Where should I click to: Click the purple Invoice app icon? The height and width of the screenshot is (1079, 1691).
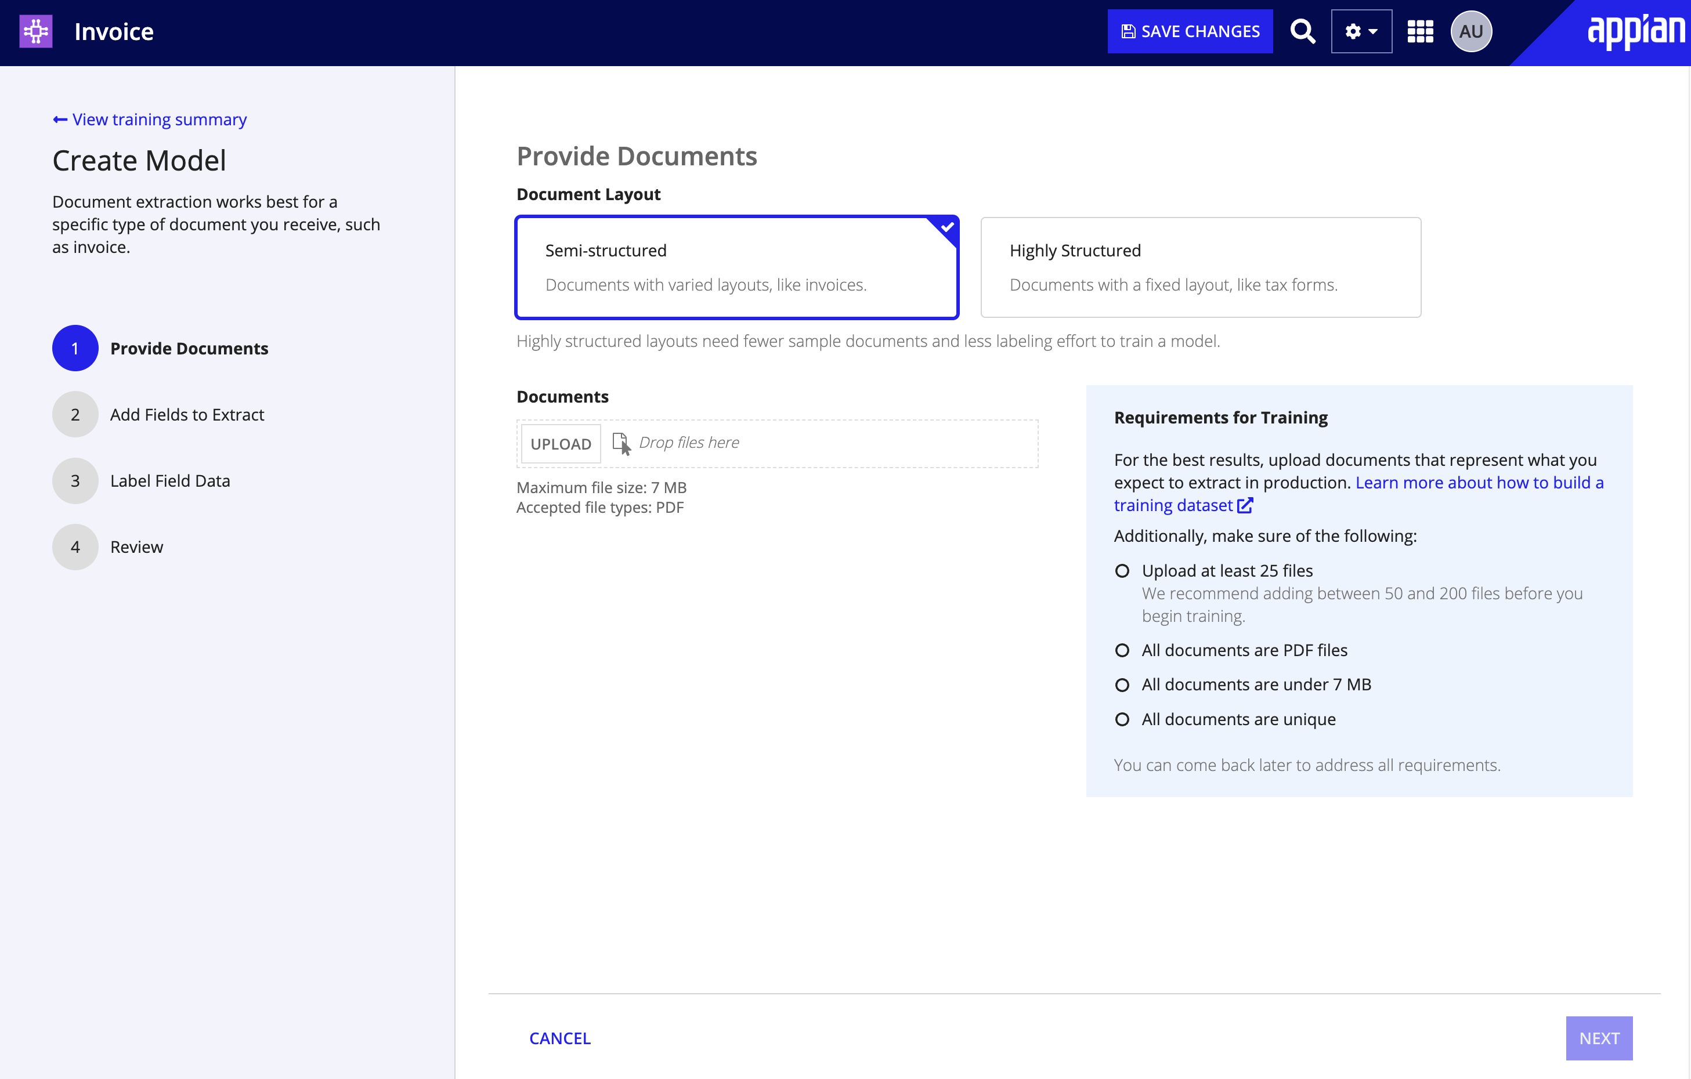point(36,31)
